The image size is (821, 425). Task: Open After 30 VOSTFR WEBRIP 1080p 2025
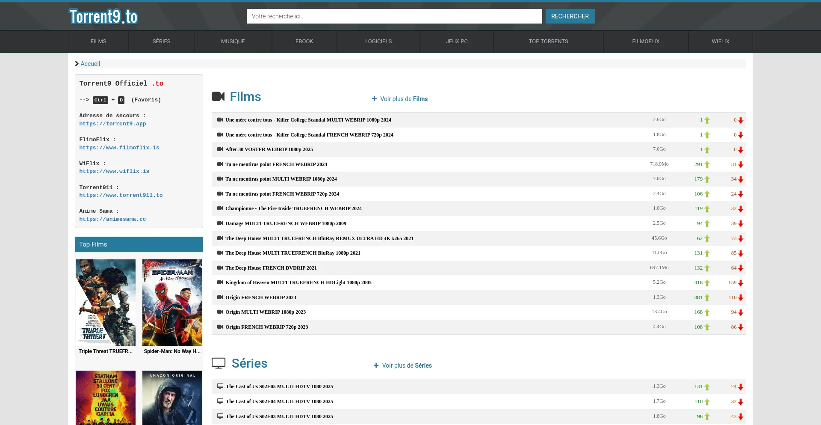(269, 149)
